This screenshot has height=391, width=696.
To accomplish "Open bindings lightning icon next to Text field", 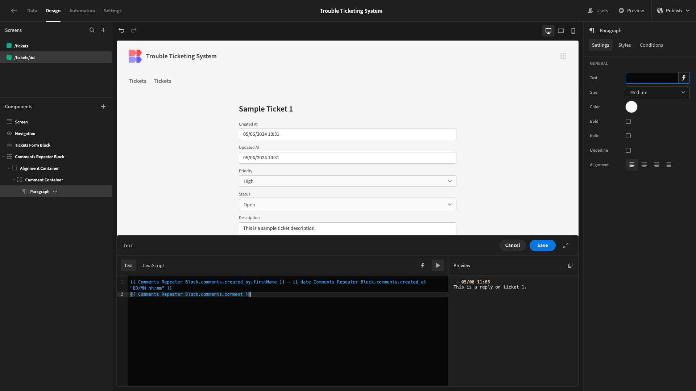I will pyautogui.click(x=684, y=78).
